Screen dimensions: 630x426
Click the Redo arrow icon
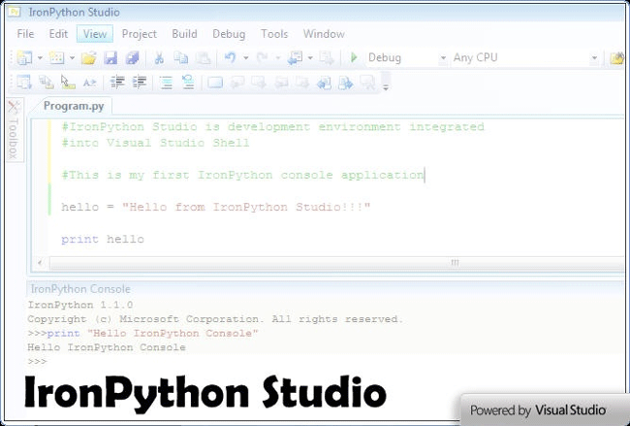tap(263, 58)
